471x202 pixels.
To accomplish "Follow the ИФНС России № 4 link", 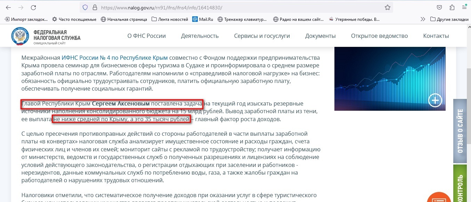I will coord(114,58).
